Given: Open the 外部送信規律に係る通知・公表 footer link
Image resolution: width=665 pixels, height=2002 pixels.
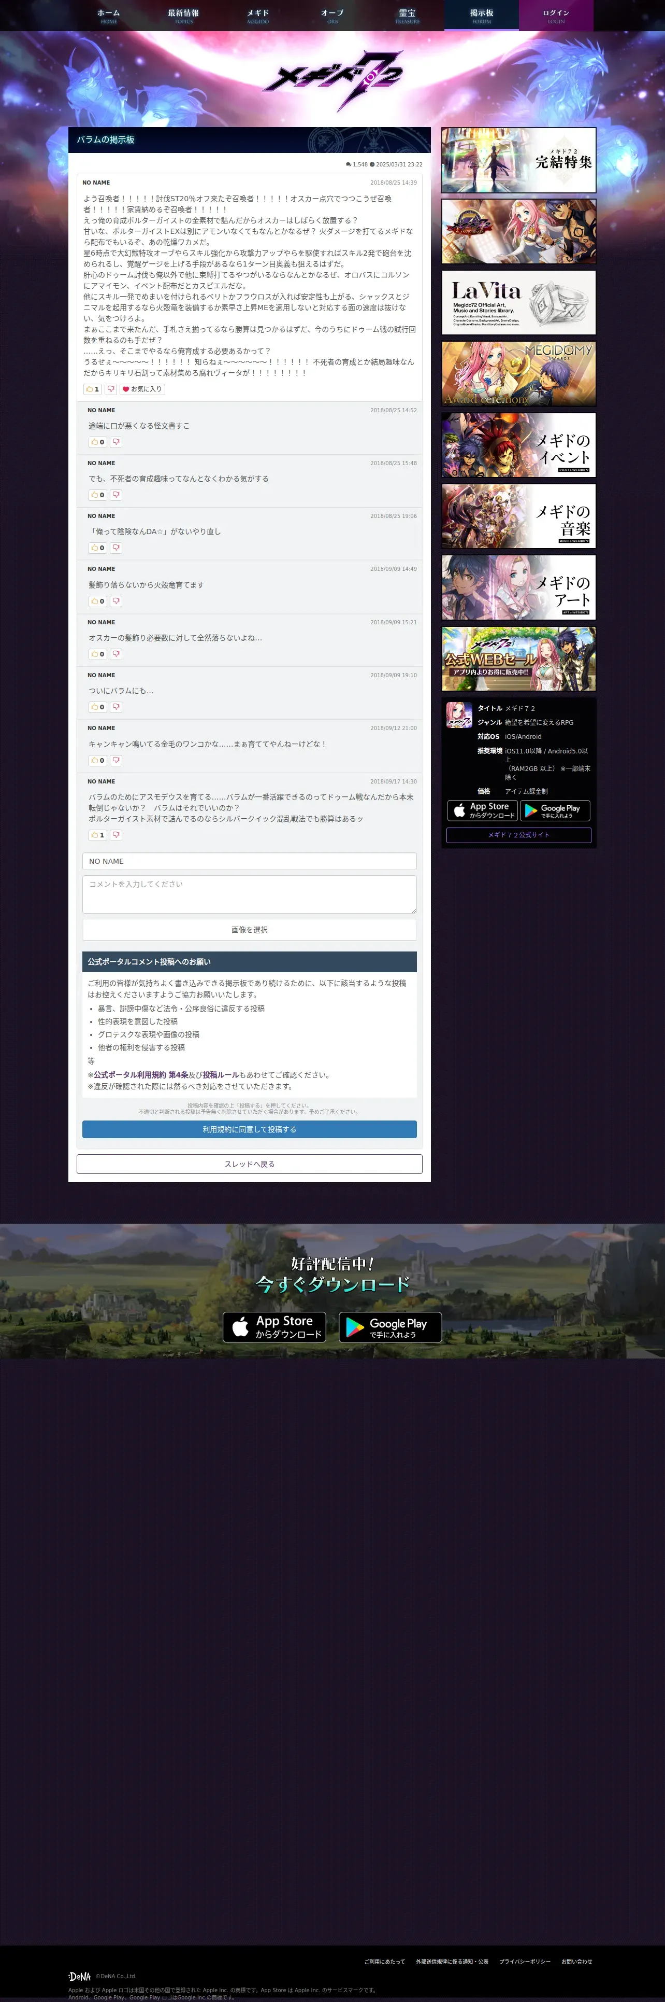Looking at the screenshot, I should click(452, 1962).
